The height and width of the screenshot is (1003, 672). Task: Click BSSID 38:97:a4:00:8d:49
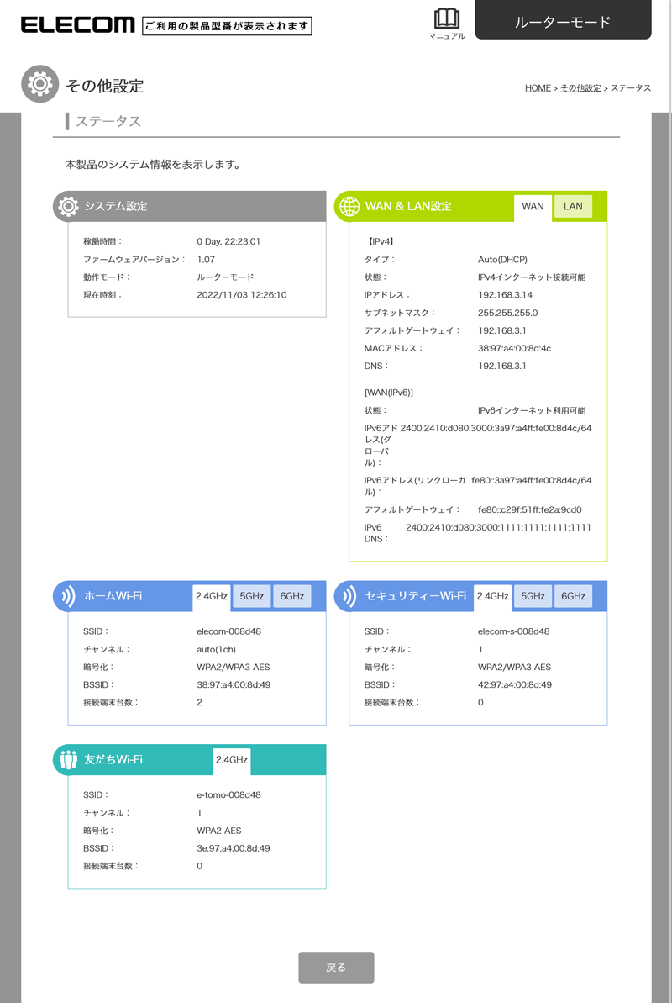click(x=234, y=685)
